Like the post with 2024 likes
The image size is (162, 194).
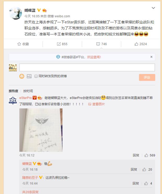[136, 44]
